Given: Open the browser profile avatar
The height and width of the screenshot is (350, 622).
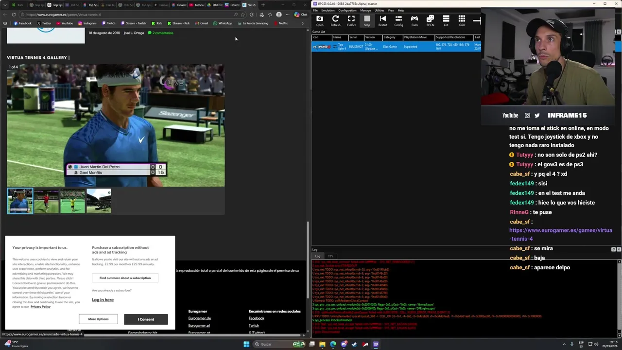Looking at the screenshot, I should point(278,15).
